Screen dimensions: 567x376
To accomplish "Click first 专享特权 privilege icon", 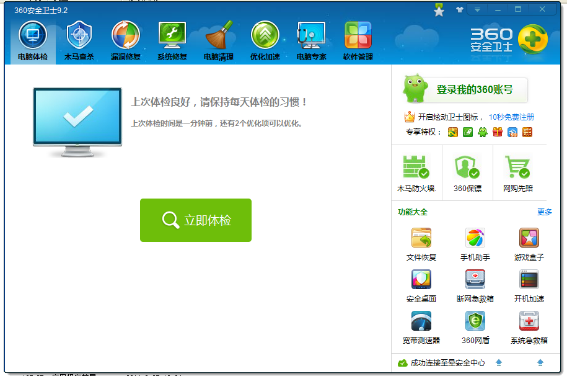I will 453,132.
